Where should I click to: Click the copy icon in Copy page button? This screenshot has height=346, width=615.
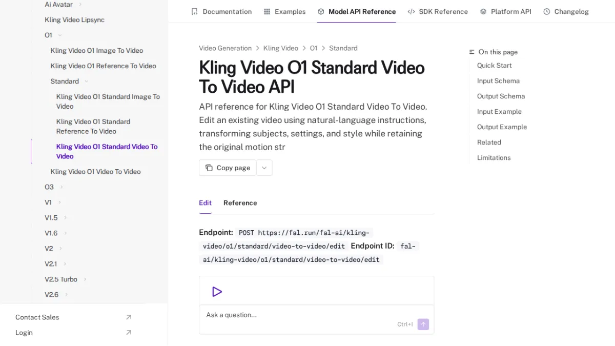coord(209,168)
